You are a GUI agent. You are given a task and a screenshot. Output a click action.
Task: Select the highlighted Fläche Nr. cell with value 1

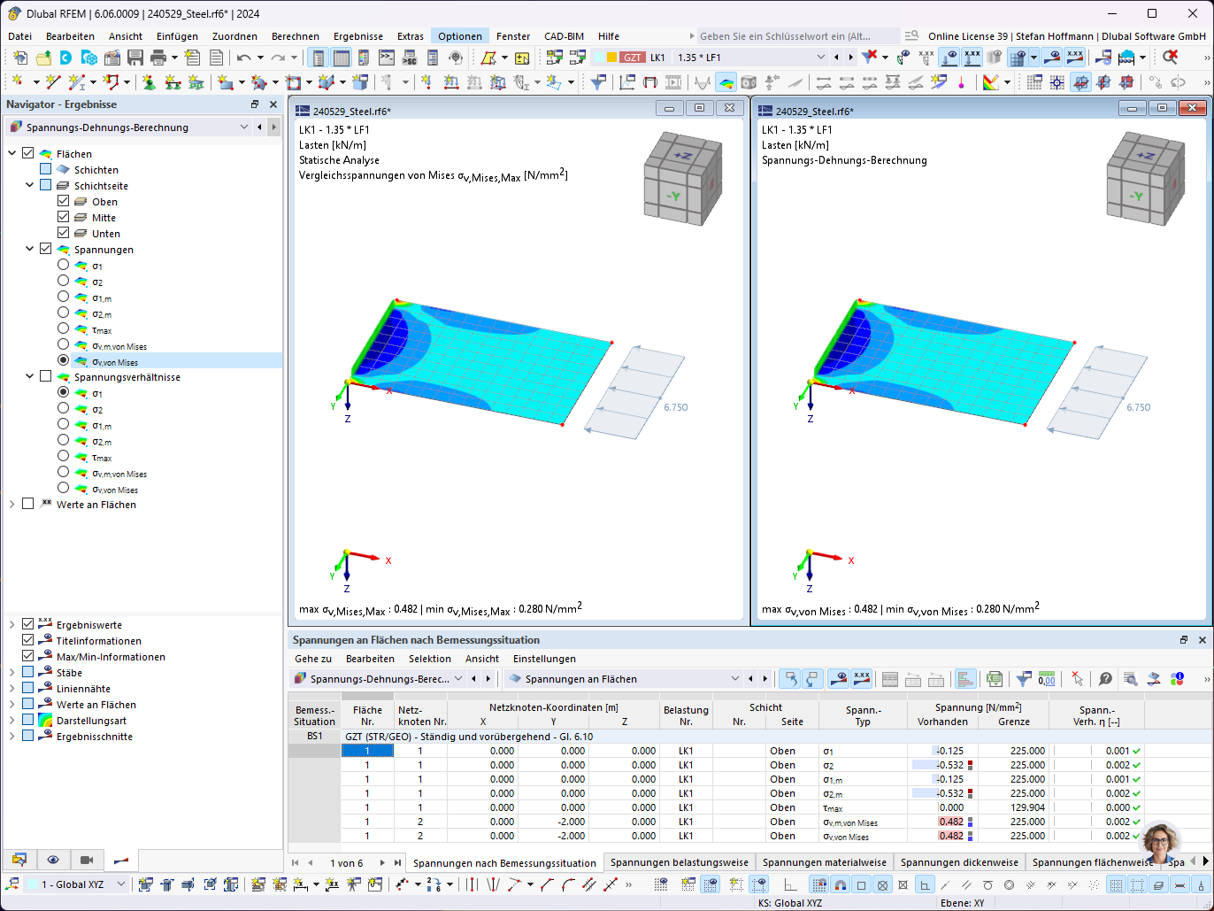367,751
